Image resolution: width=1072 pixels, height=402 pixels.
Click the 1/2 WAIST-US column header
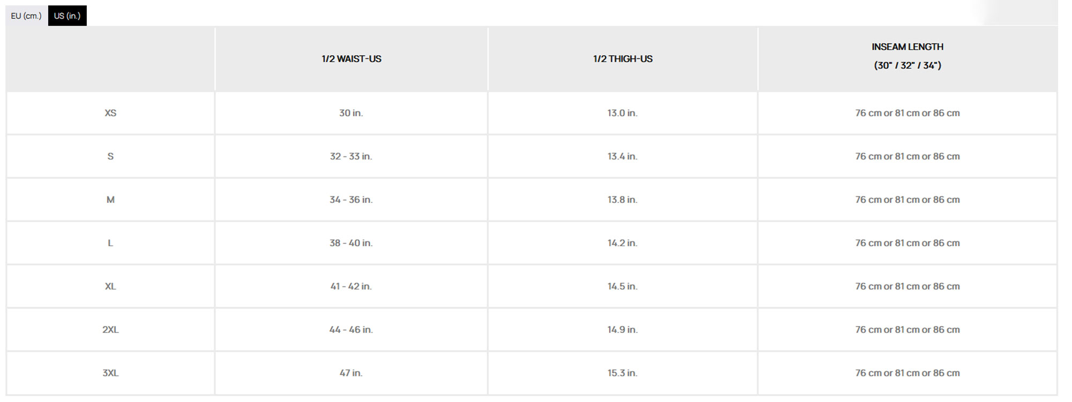click(x=351, y=59)
